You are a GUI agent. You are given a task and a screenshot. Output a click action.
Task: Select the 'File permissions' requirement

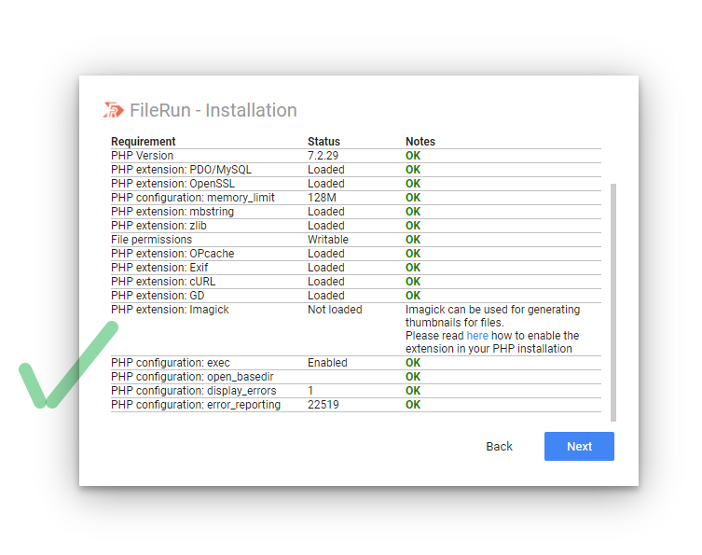[x=151, y=240]
